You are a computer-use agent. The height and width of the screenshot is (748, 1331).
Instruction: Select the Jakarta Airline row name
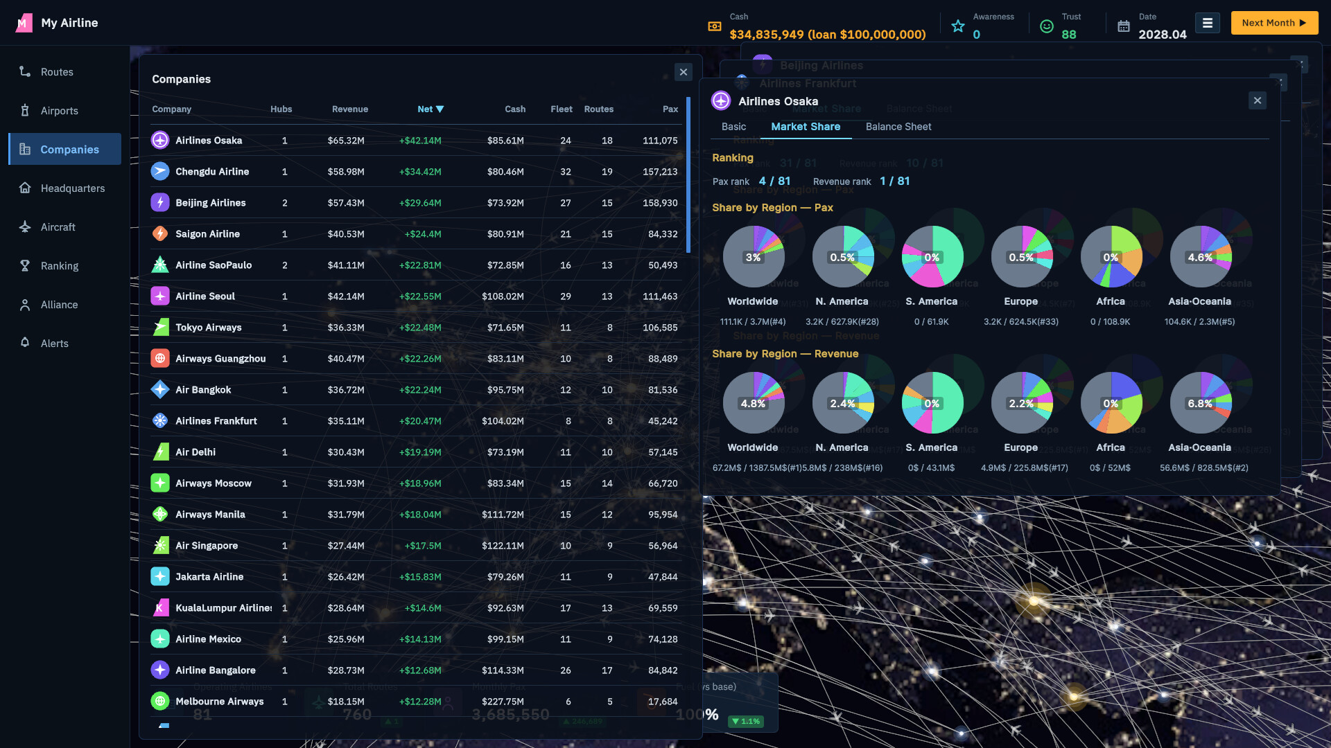tap(209, 576)
